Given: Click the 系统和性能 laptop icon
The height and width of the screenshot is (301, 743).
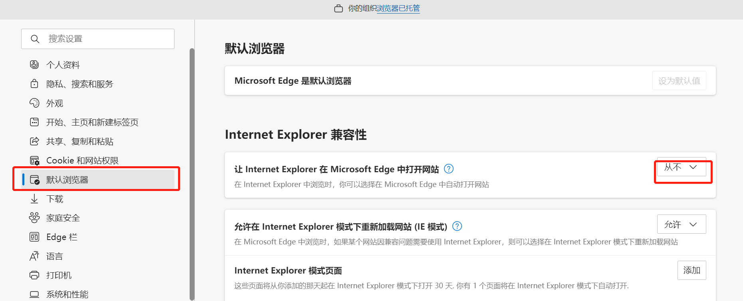Looking at the screenshot, I should (34, 294).
